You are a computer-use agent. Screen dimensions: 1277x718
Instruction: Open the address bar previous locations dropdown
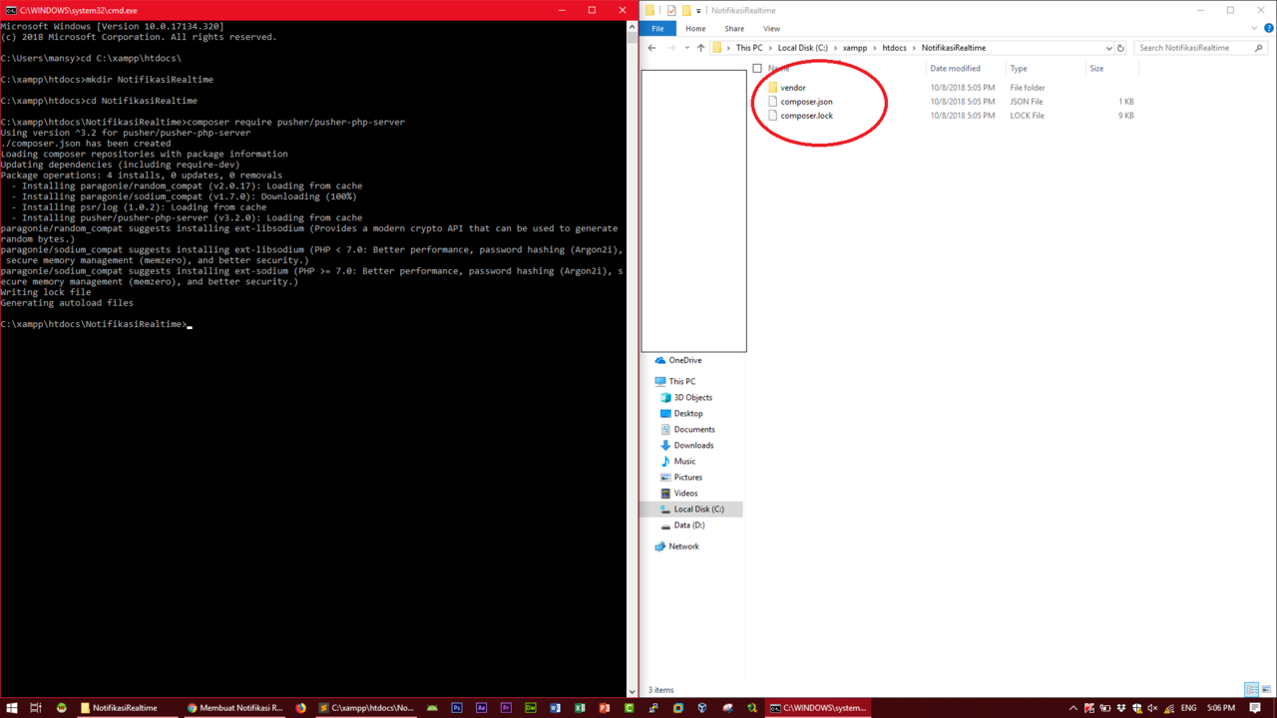pyautogui.click(x=1108, y=48)
